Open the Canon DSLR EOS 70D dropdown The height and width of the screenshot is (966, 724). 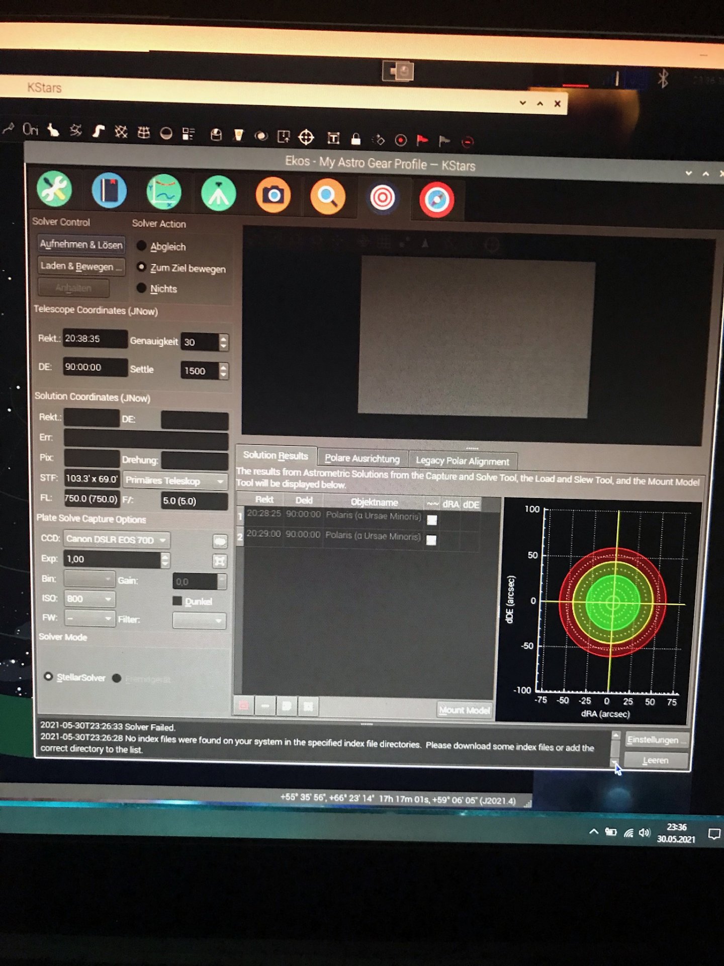coord(117,540)
